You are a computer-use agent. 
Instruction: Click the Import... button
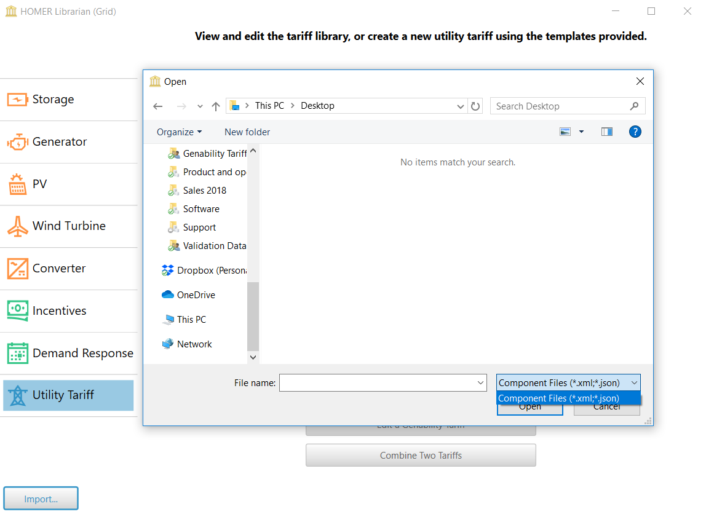pyautogui.click(x=41, y=499)
